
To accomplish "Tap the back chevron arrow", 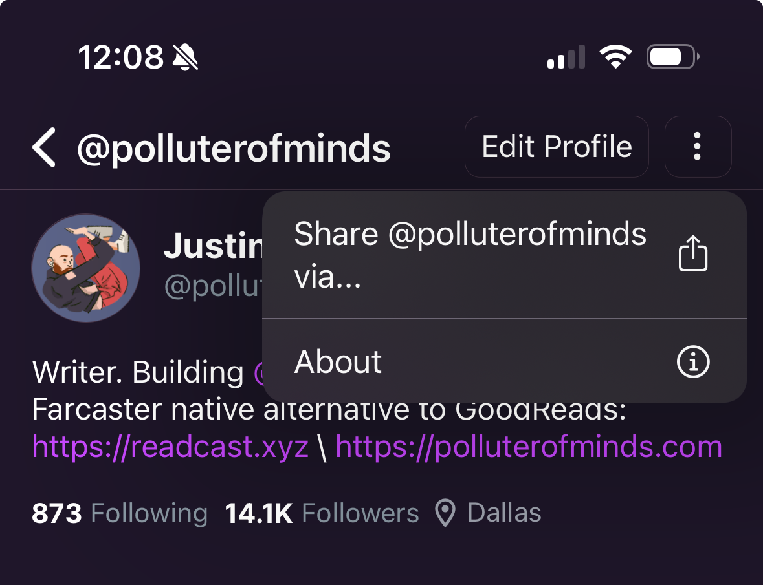I will [44, 147].
